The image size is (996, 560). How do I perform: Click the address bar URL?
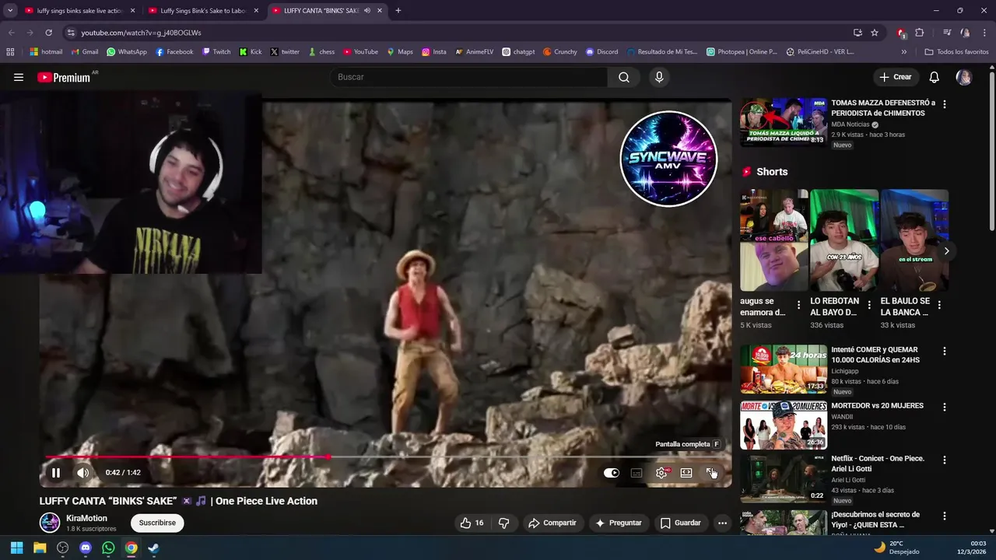coord(141,33)
